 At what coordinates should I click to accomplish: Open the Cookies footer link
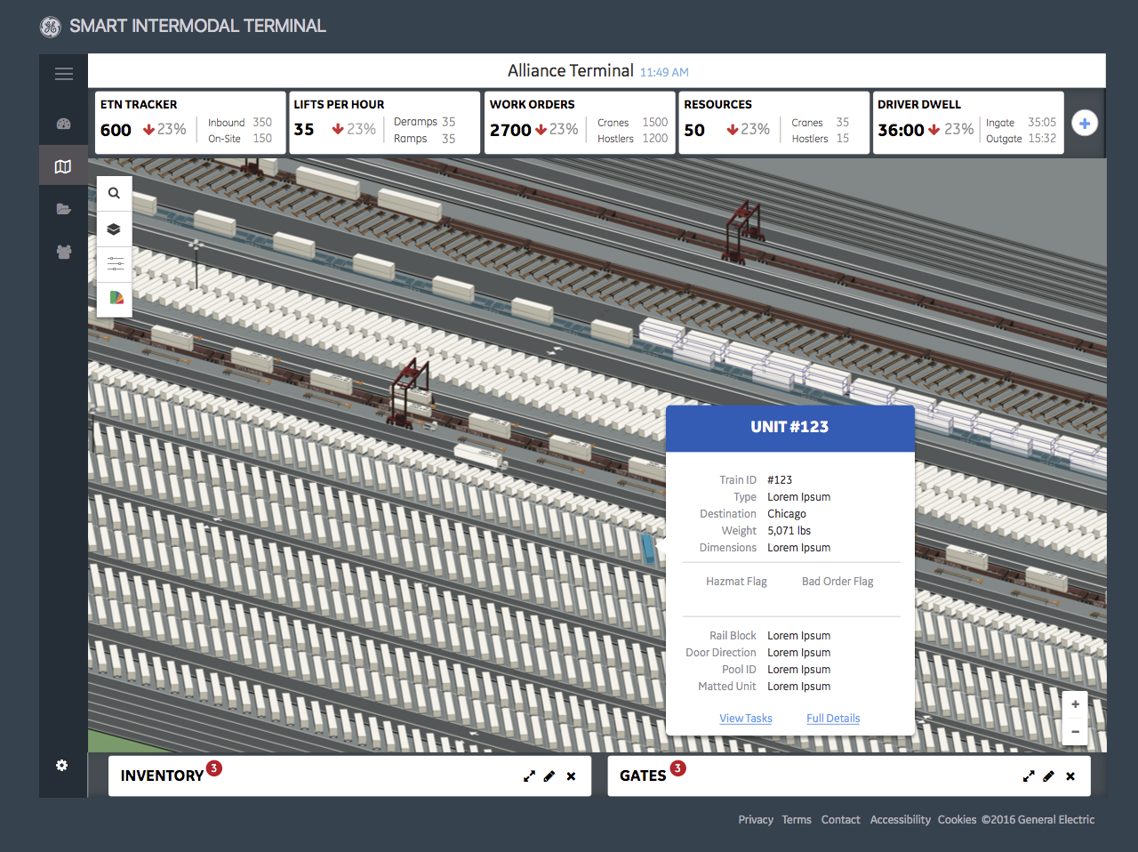[957, 820]
